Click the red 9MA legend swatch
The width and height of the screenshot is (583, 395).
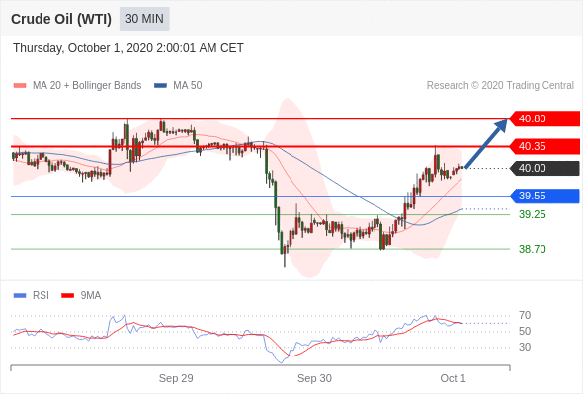pyautogui.click(x=67, y=296)
